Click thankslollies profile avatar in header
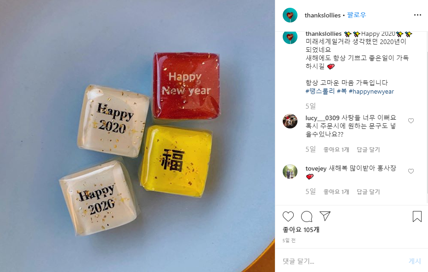This screenshot has height=272, width=428. 290,15
